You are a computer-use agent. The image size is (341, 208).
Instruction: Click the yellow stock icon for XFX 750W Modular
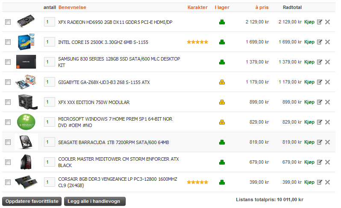[222, 102]
